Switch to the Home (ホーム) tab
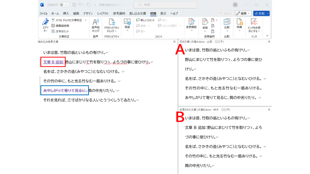This screenshot has height=174, width=310. pyautogui.click(x=55, y=13)
